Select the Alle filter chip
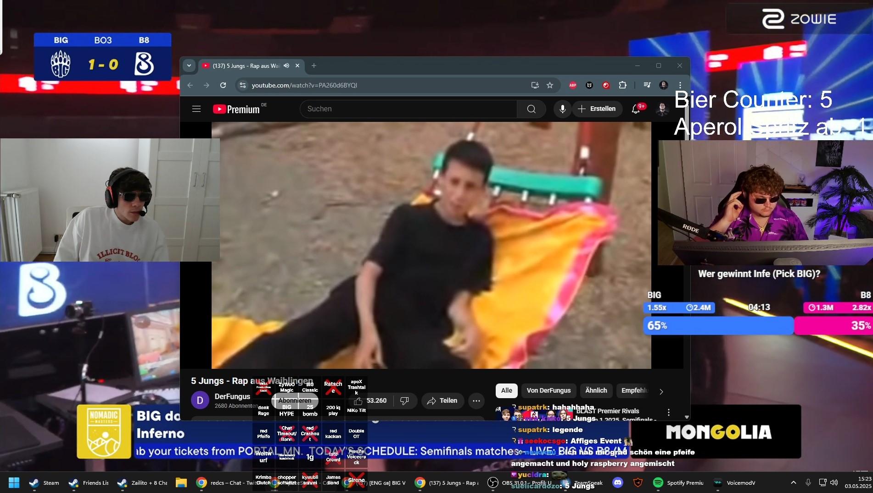 pyautogui.click(x=507, y=390)
